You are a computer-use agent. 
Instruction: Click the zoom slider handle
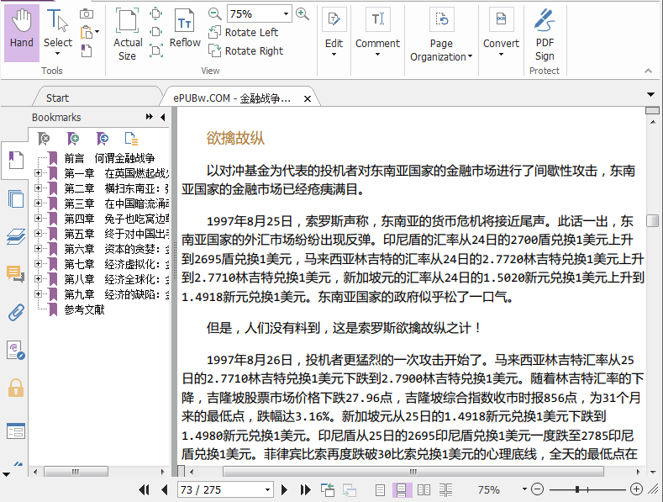[577, 489]
